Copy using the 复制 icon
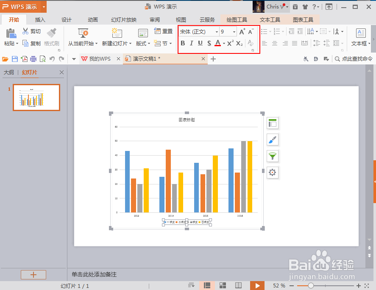Viewport: 376px width, 290px height. pyautogui.click(x=25, y=43)
